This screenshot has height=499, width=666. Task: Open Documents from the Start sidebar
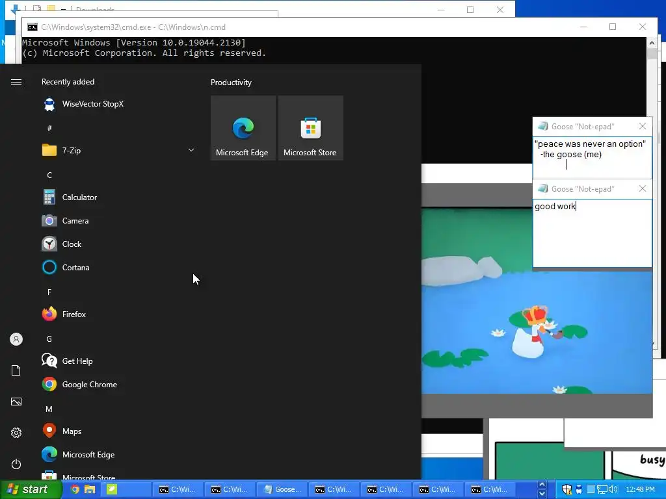click(16, 370)
